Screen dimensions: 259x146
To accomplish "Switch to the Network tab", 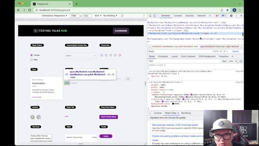I will pos(202,16).
